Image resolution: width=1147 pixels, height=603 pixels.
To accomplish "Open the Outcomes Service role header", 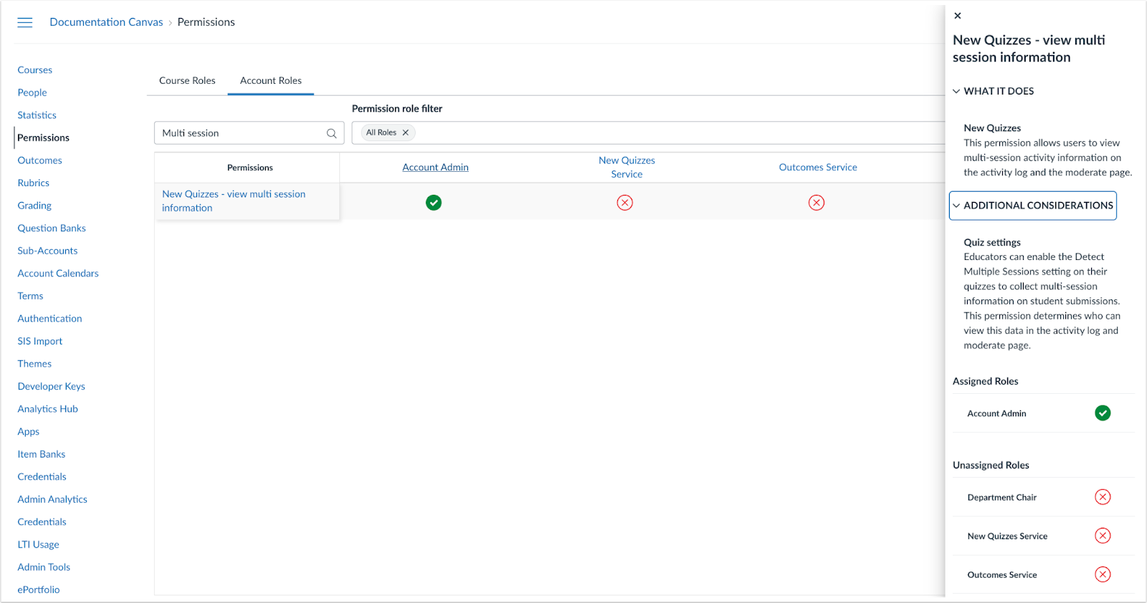I will coord(818,167).
